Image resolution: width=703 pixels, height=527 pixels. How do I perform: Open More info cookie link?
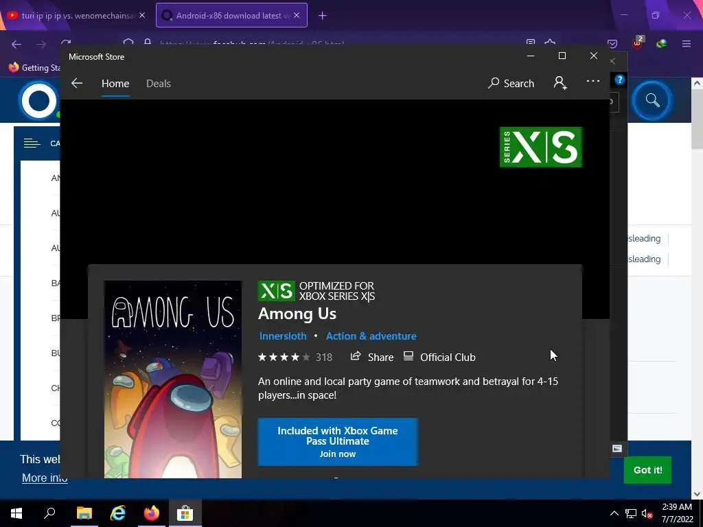(45, 478)
